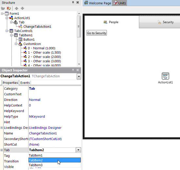Click the Structure scrollbar up arrow

tap(79, 13)
